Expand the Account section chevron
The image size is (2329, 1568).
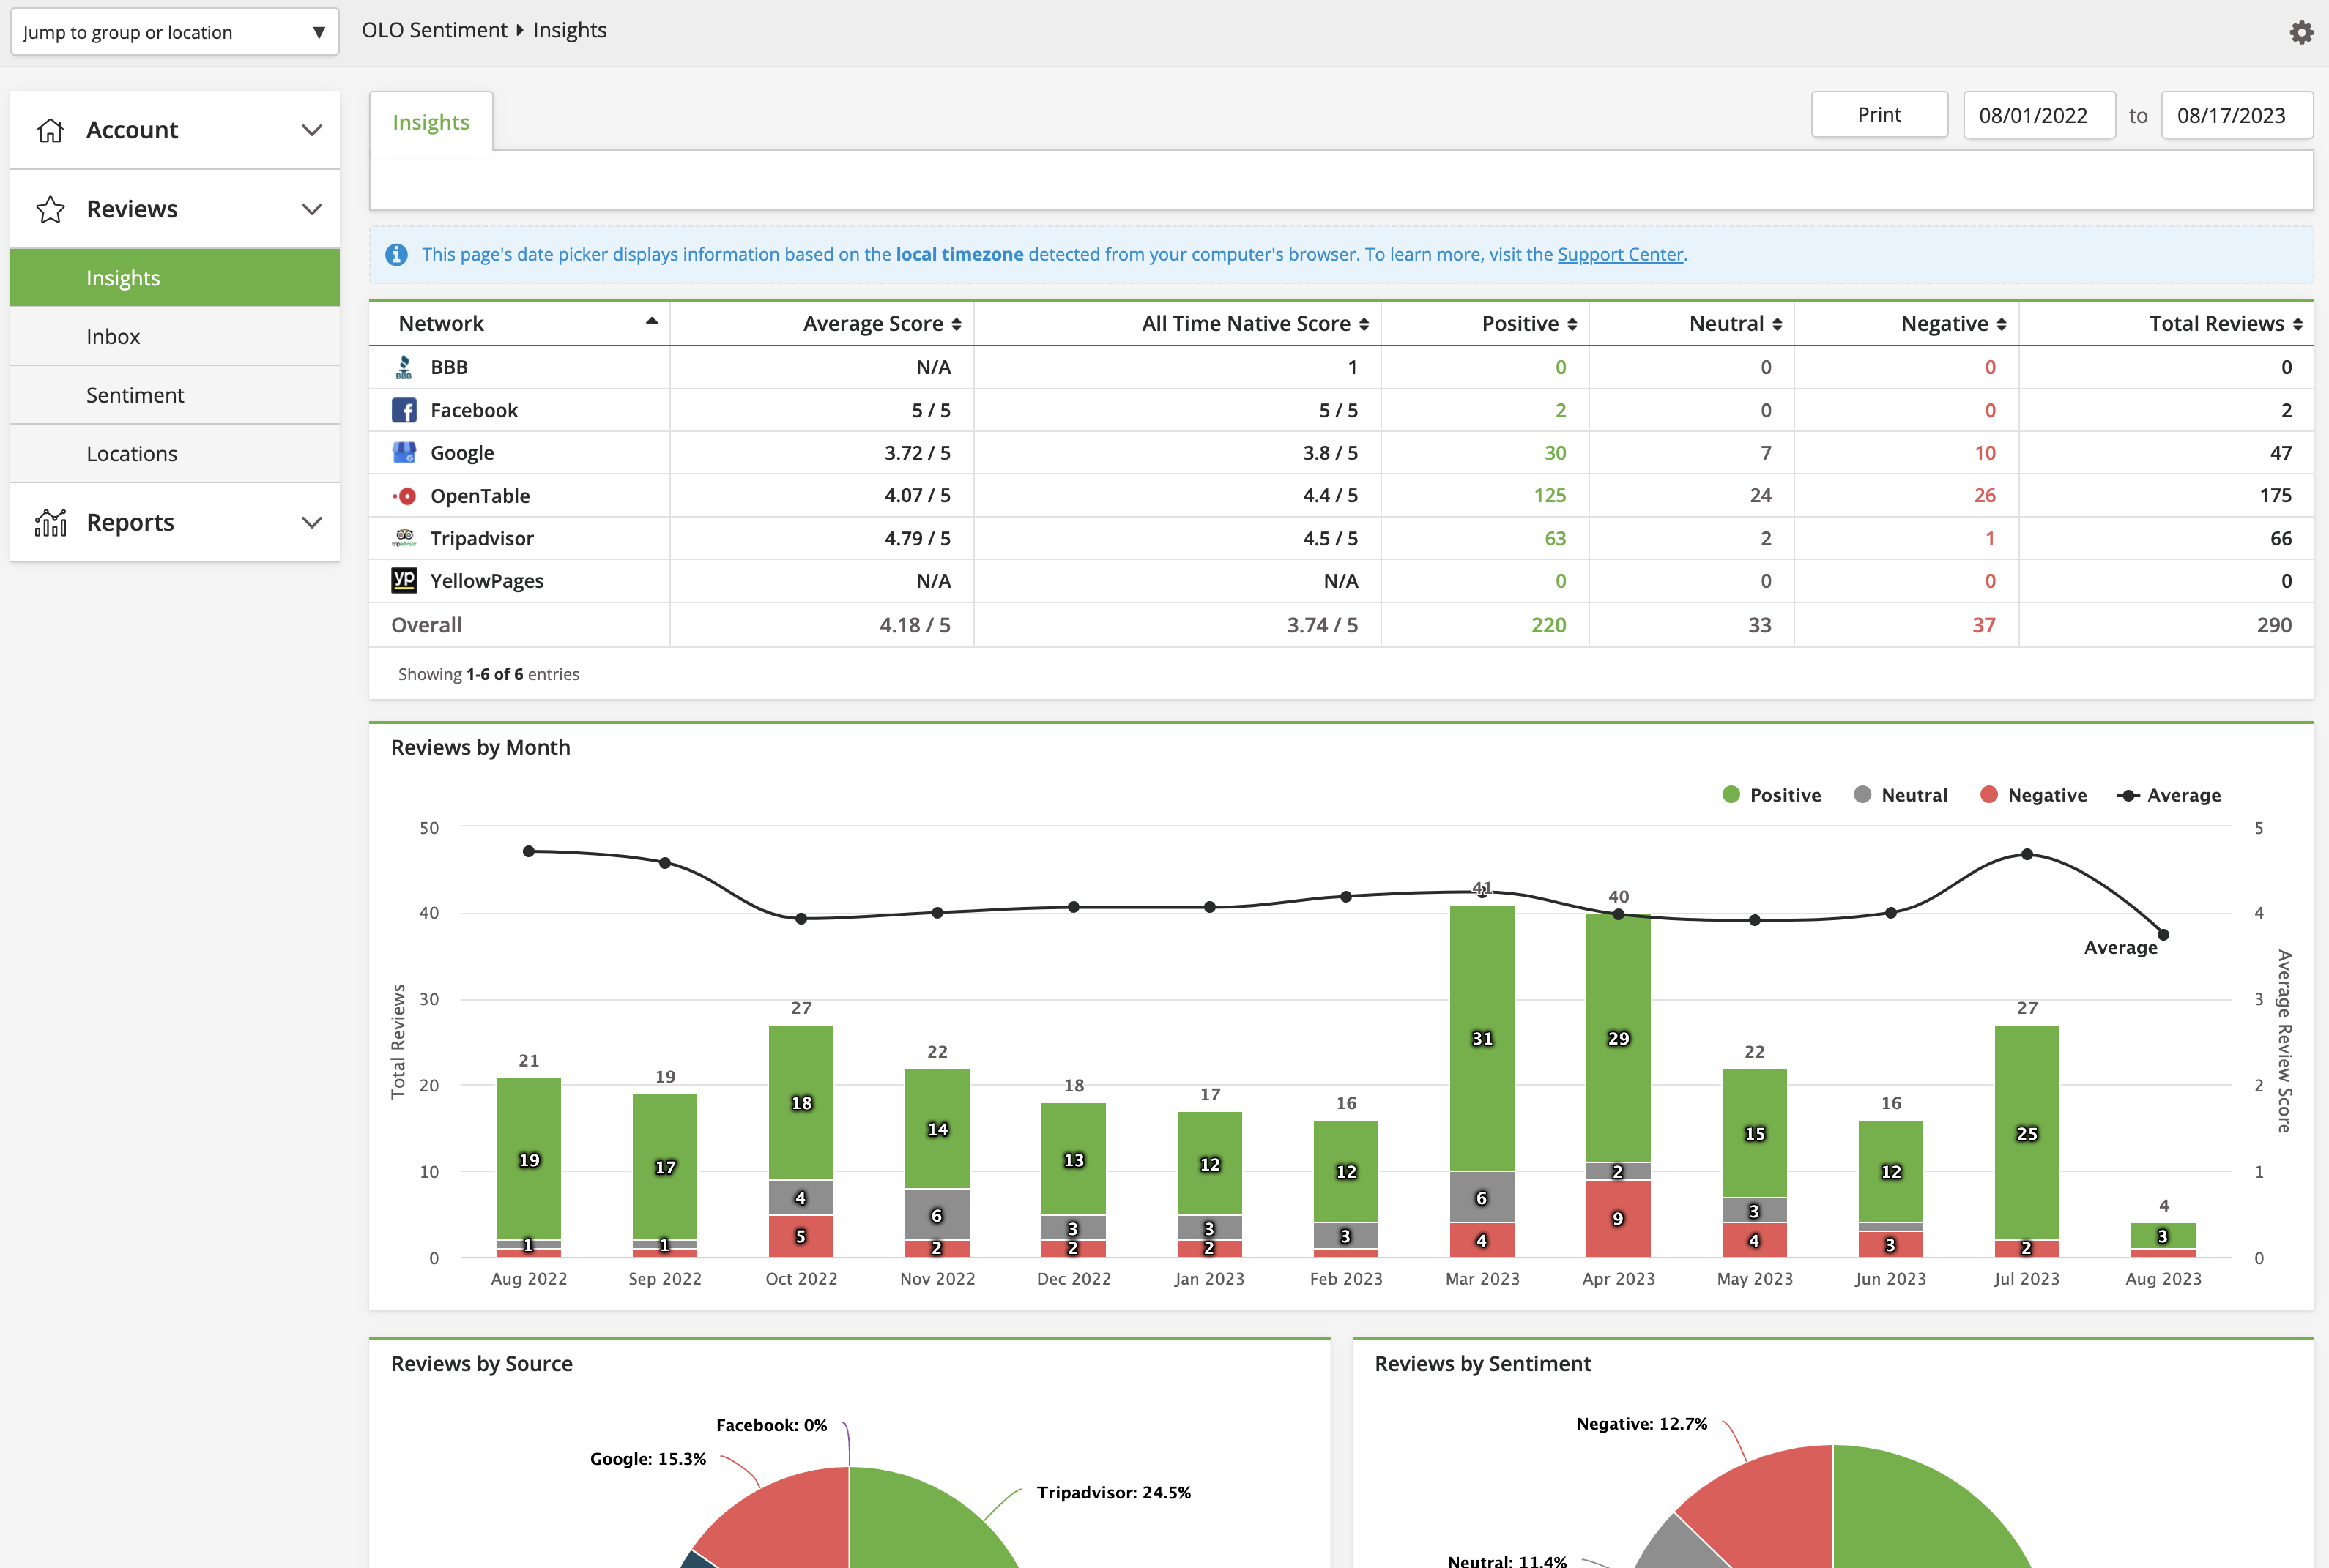[x=312, y=130]
